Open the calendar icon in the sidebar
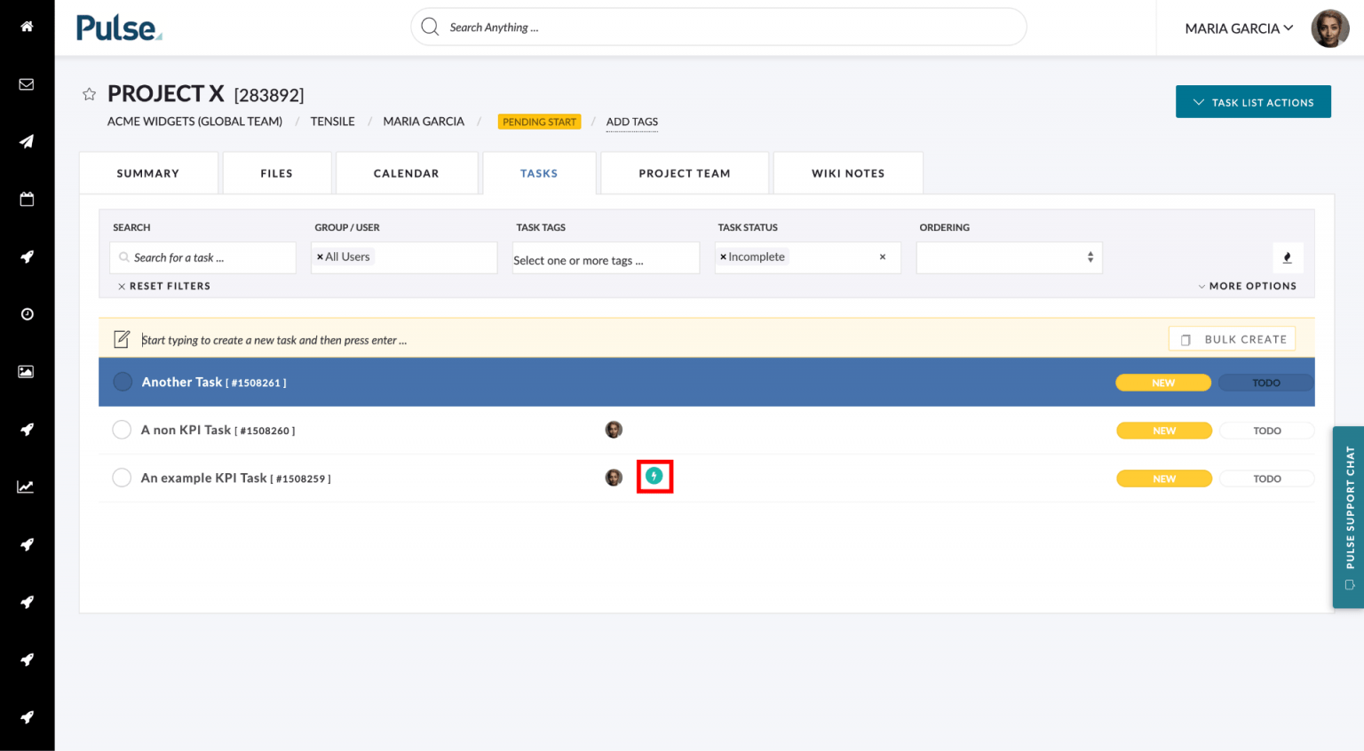1364x751 pixels. 27,199
